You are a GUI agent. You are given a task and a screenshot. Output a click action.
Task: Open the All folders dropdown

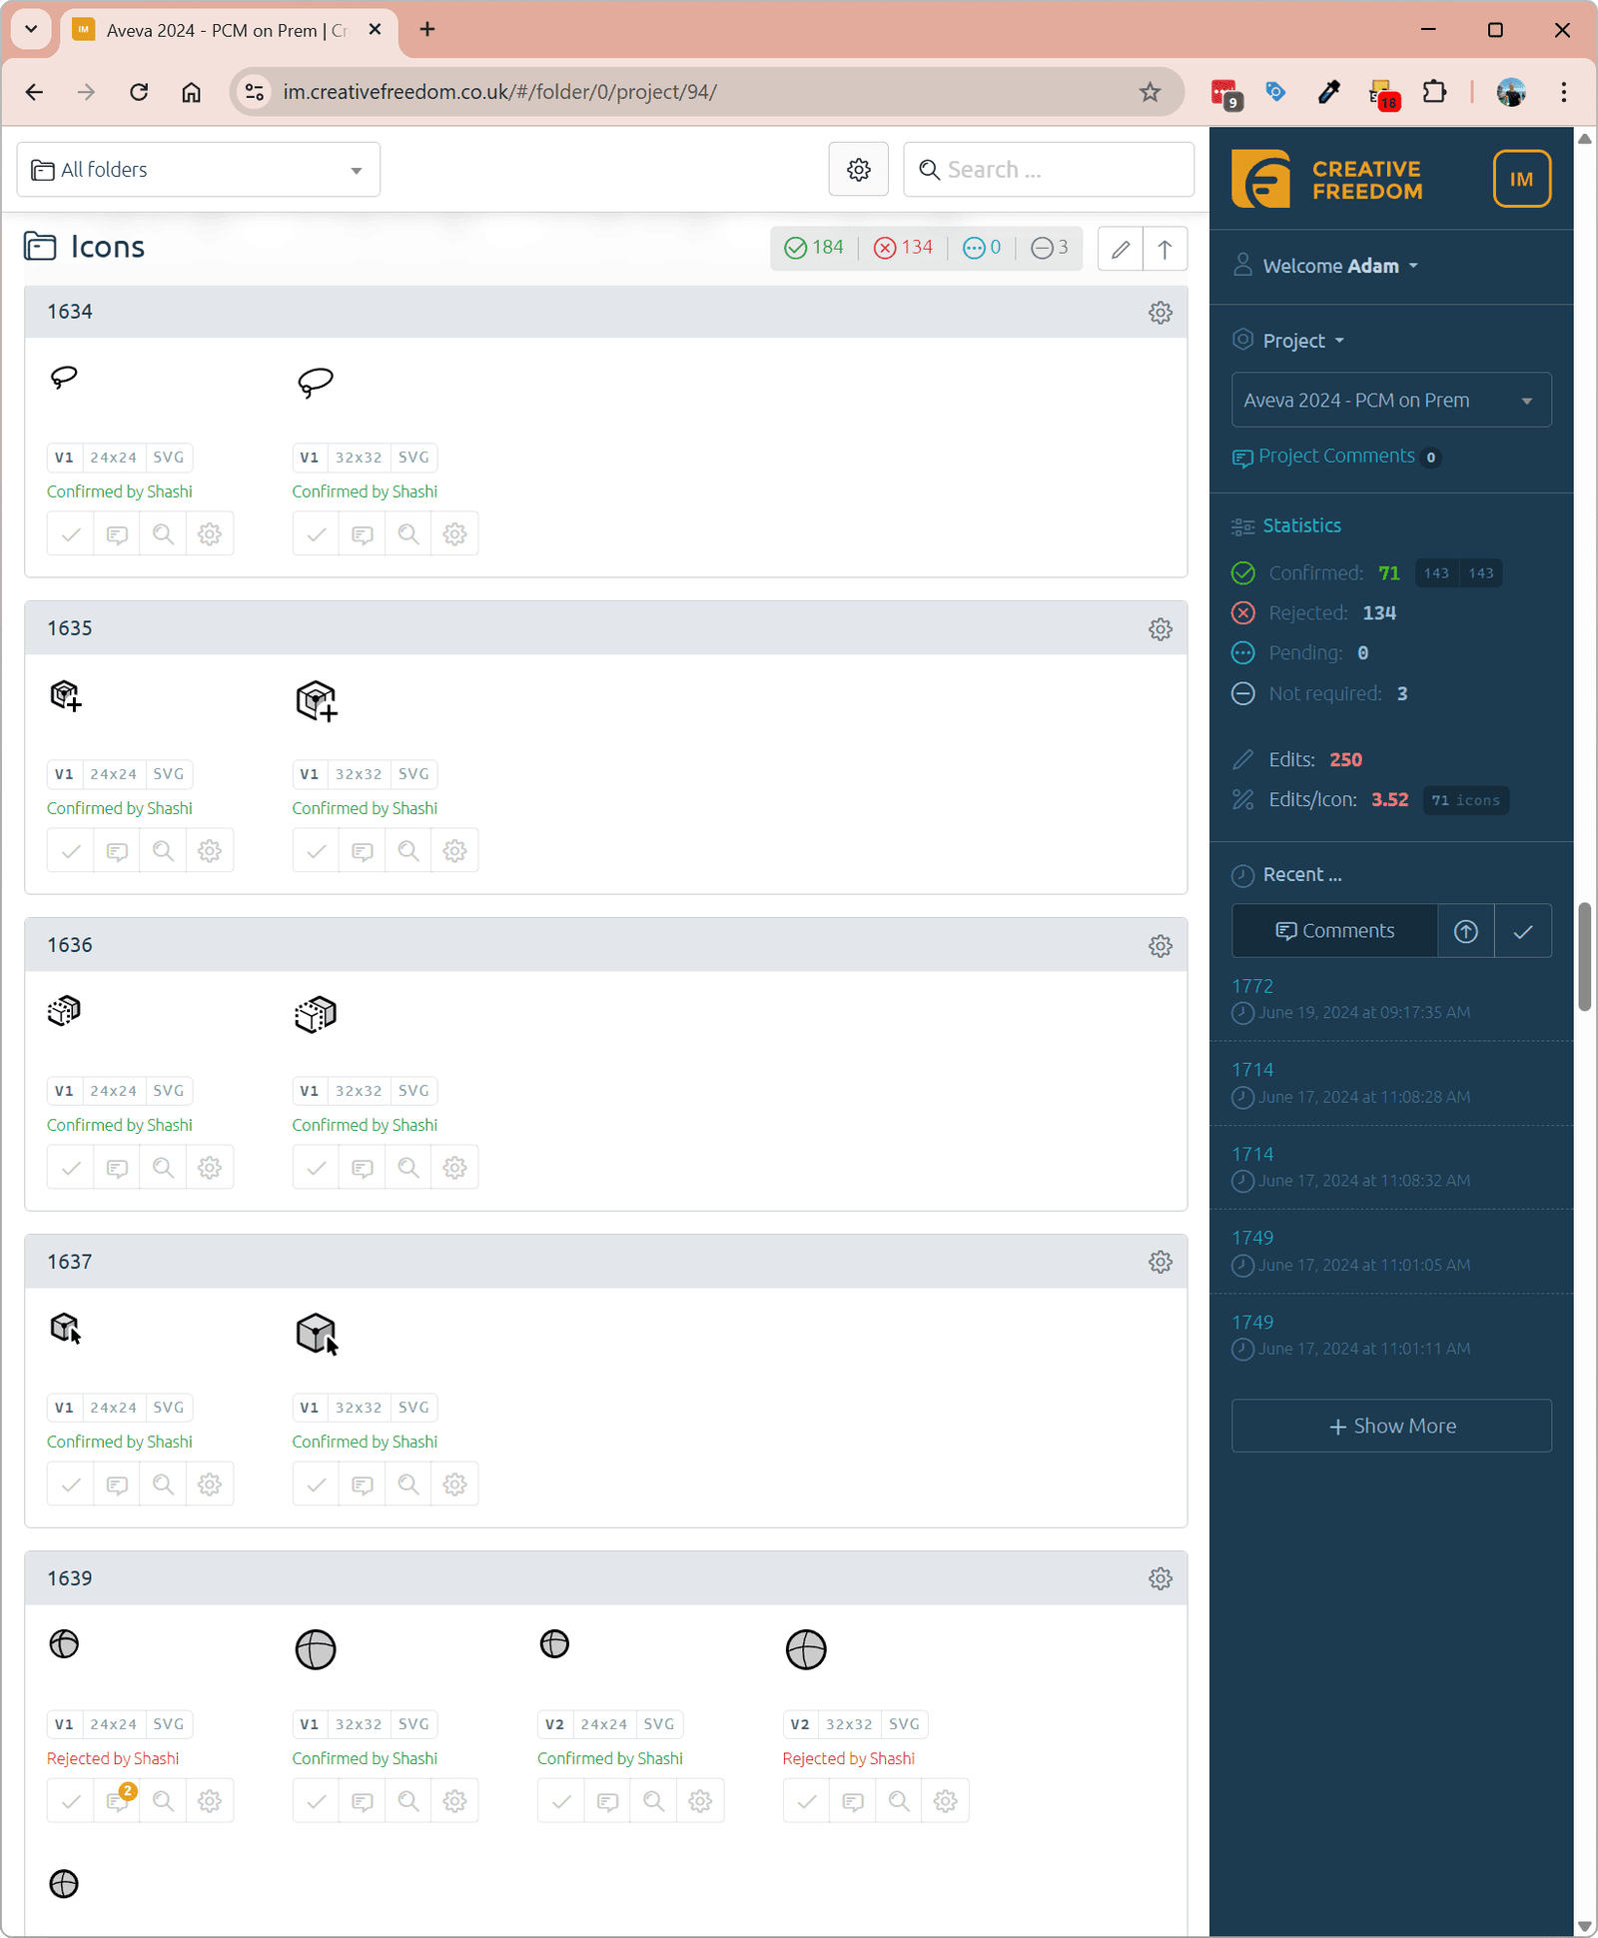coord(198,169)
